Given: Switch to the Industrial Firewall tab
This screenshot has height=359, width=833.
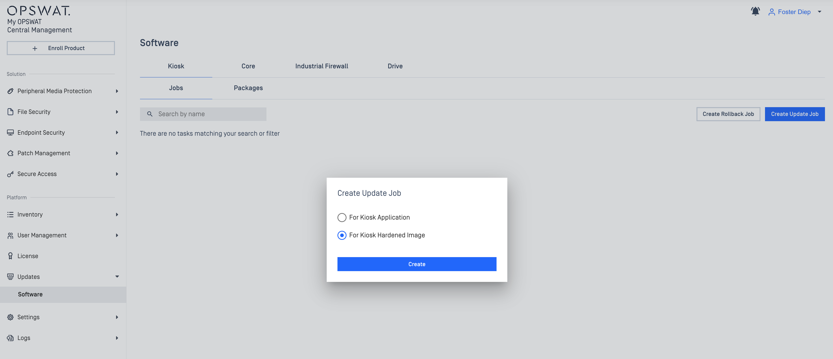Looking at the screenshot, I should [x=321, y=66].
